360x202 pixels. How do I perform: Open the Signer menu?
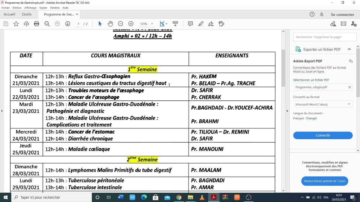pyautogui.click(x=43, y=8)
